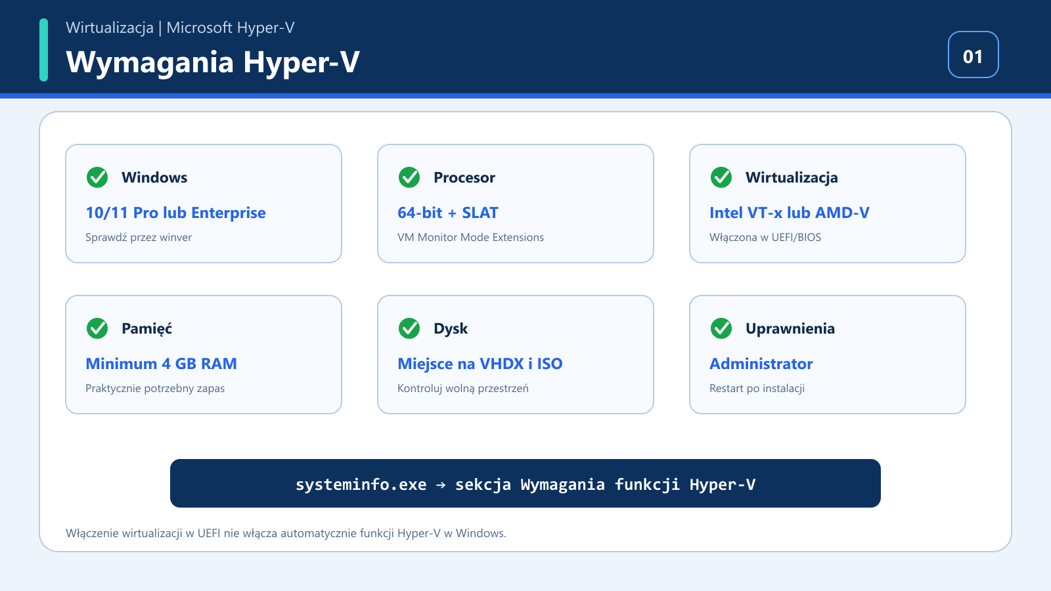1051x591 pixels.
Task: Click the note Restart po instalacji
Action: point(757,388)
